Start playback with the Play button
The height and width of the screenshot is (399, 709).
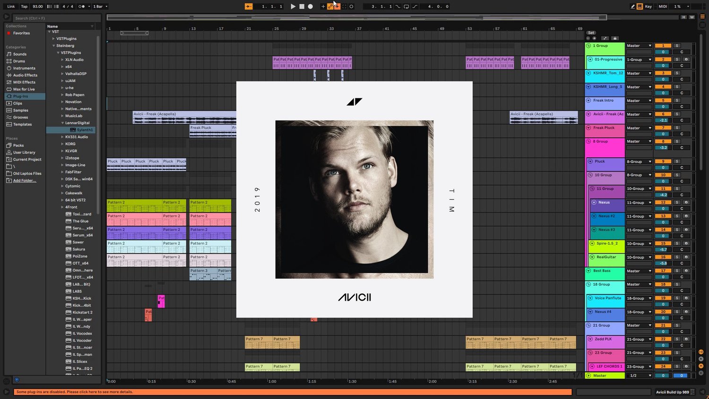click(293, 7)
